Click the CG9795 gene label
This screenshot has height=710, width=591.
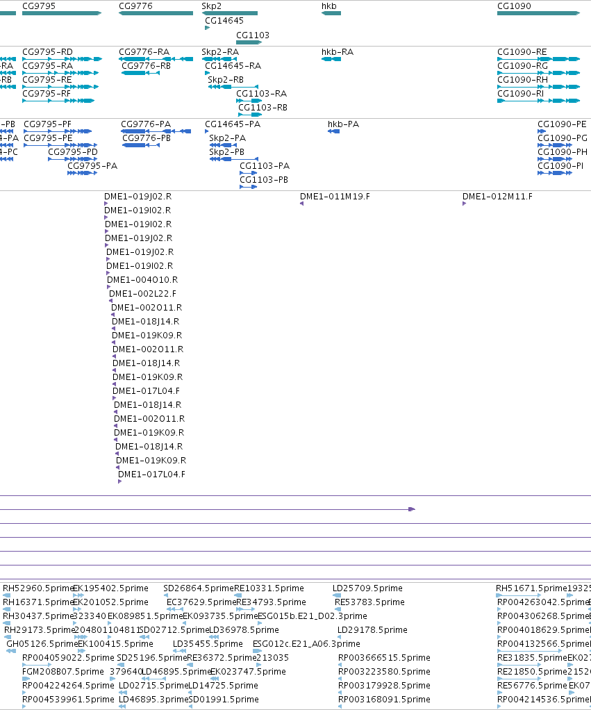39,6
